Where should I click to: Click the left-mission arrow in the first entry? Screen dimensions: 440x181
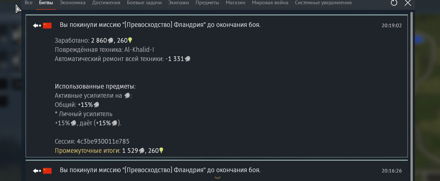(x=37, y=26)
